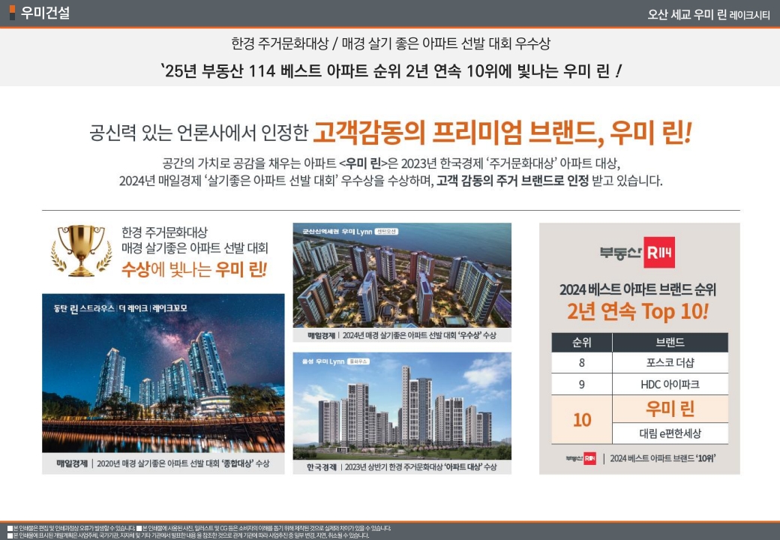Click the paragraph line starting 공간의 가치로 공감을
Image resolution: width=780 pixels, height=540 pixels.
[391, 163]
